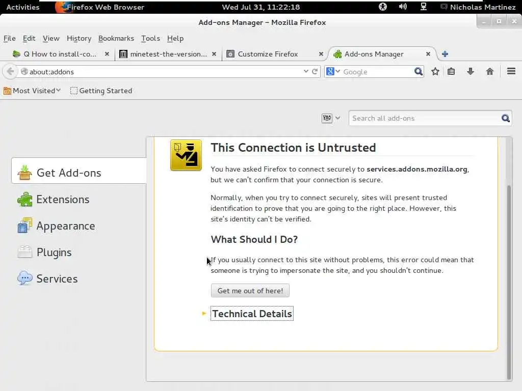Click the clock showing Wed Jul 31
Image resolution: width=522 pixels, height=391 pixels.
(x=261, y=7)
